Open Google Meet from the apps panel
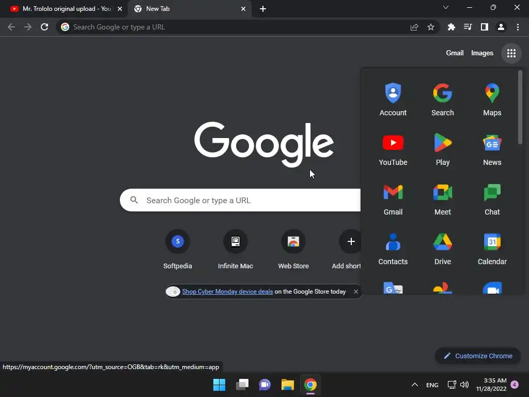 pos(442,199)
